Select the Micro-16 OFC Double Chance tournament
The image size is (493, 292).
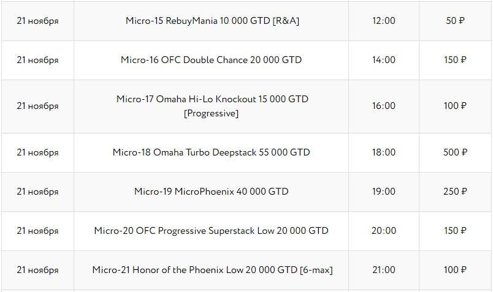coord(212,60)
